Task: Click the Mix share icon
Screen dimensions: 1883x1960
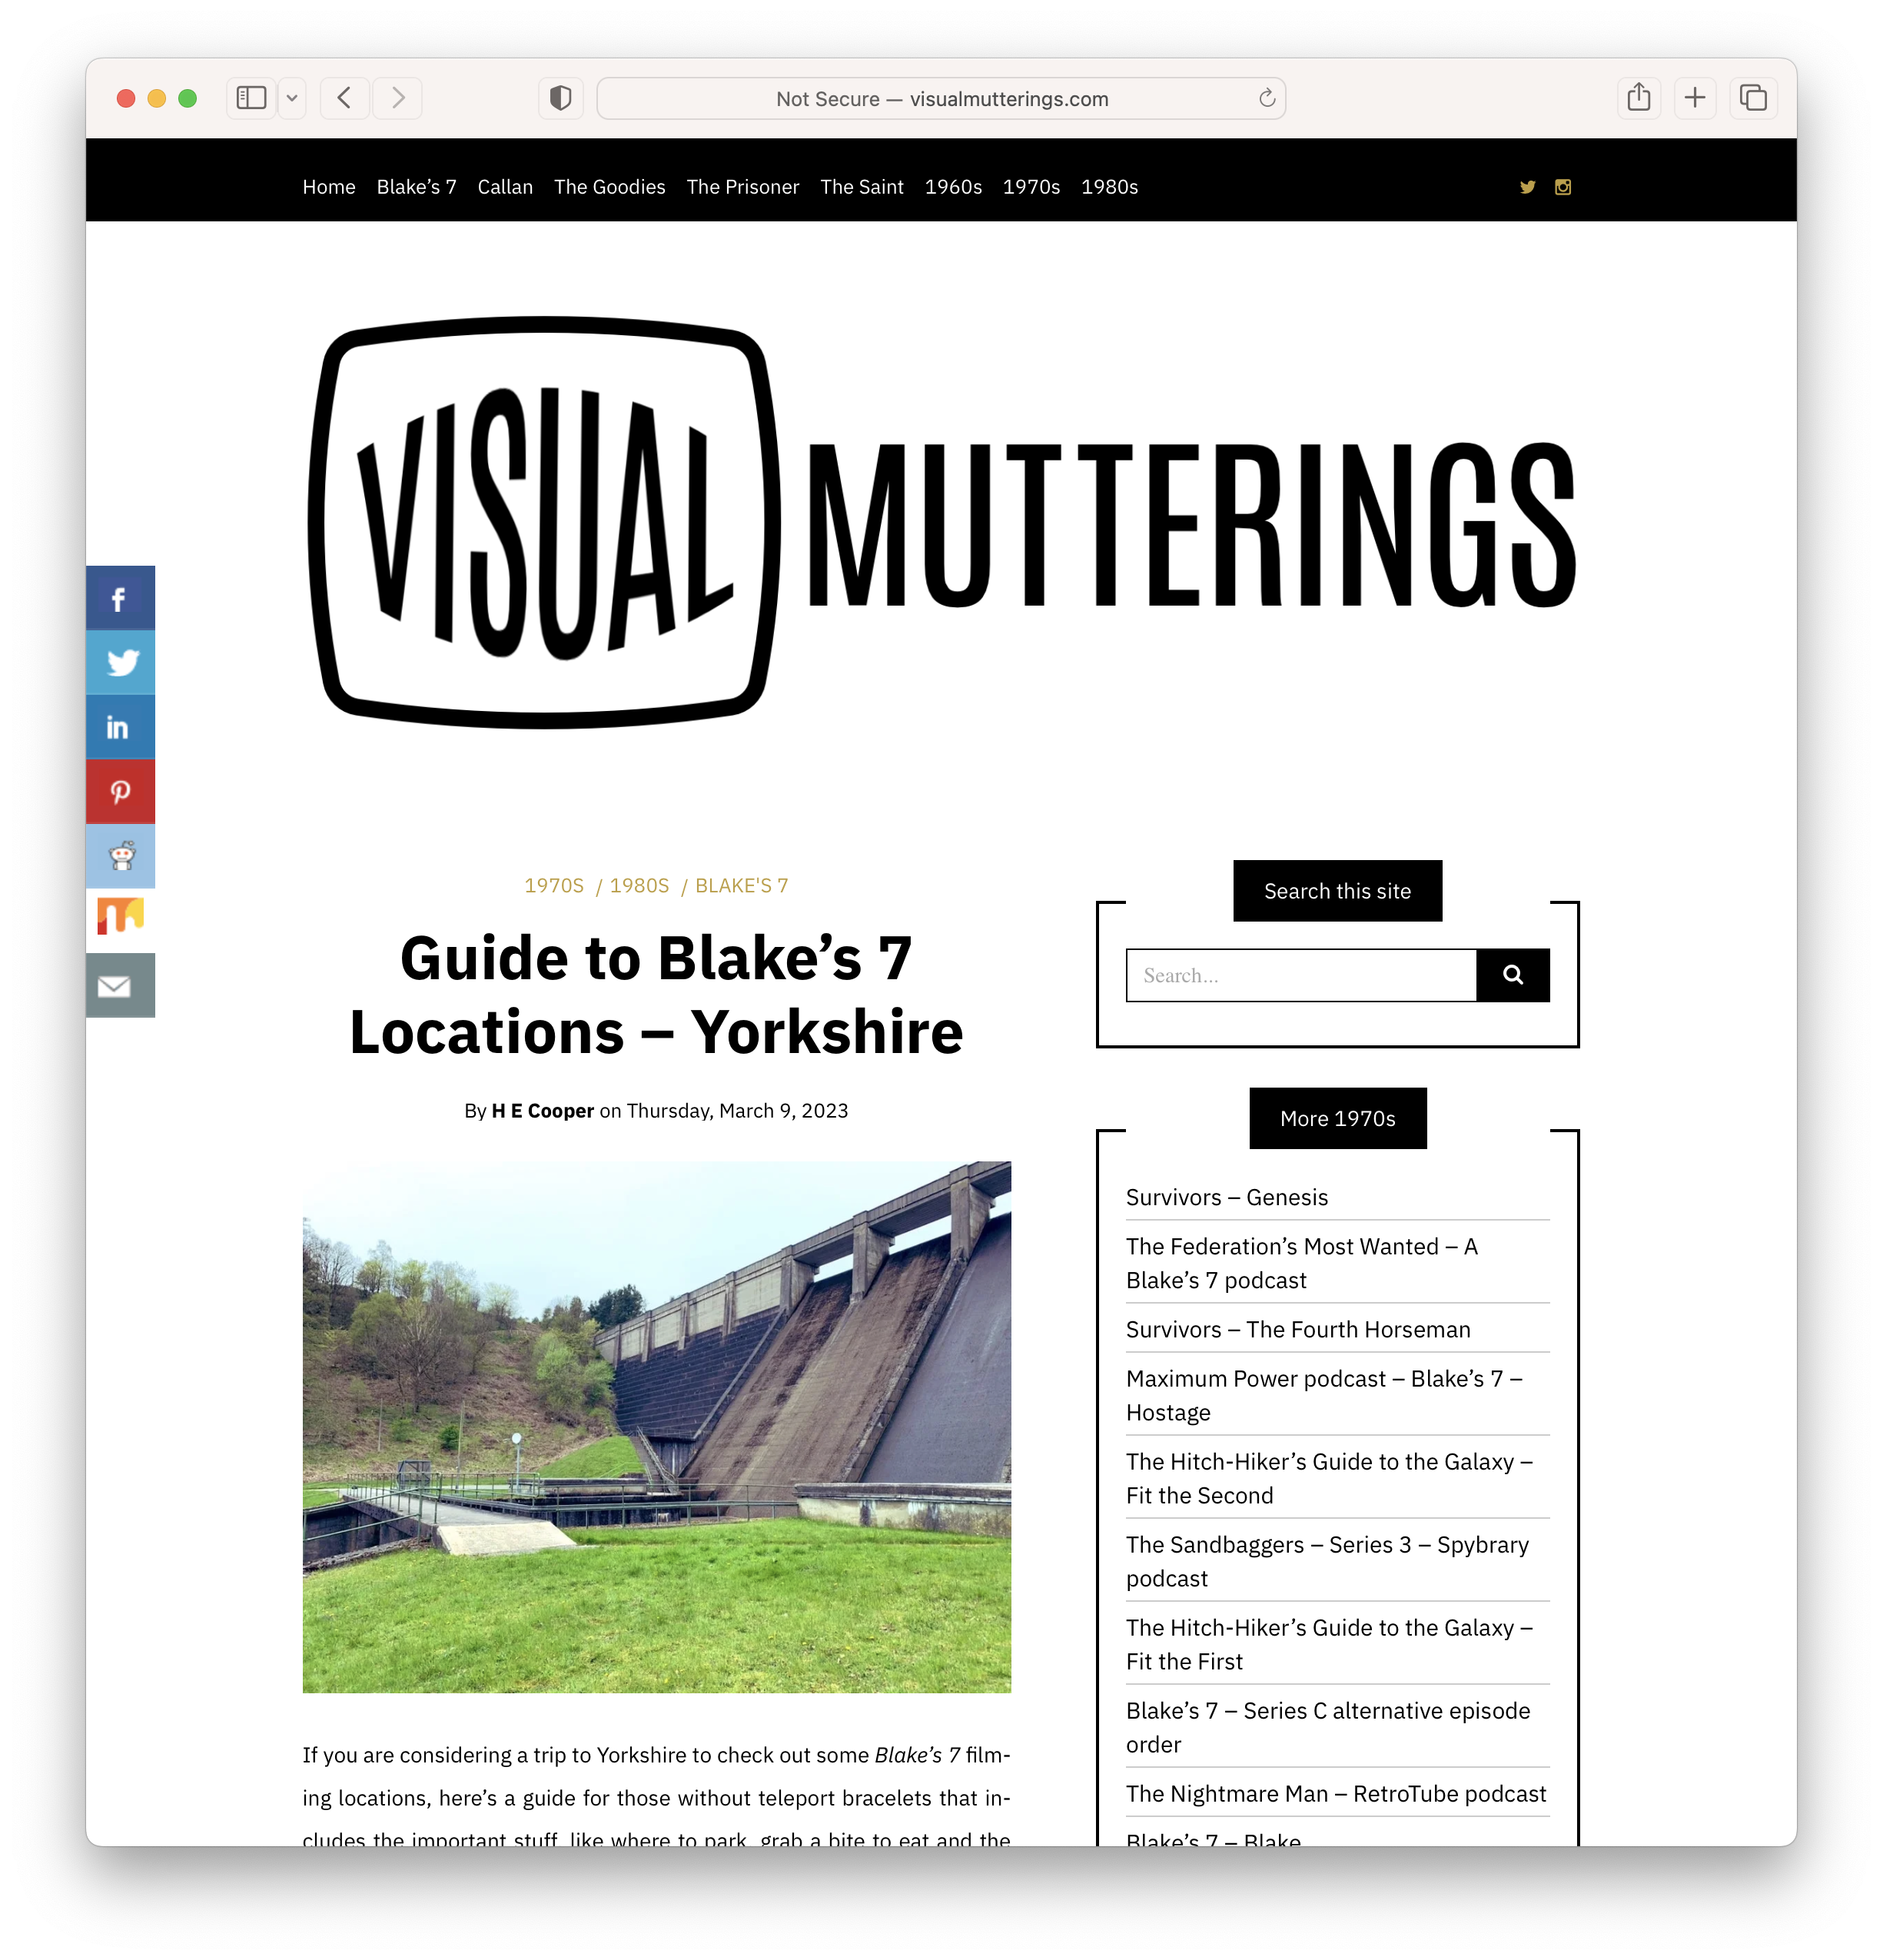Action: click(119, 919)
